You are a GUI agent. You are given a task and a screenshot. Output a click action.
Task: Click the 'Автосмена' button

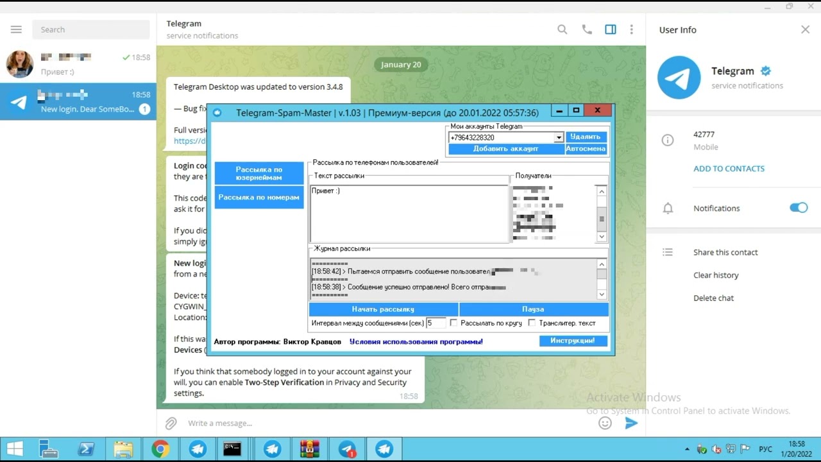click(586, 149)
